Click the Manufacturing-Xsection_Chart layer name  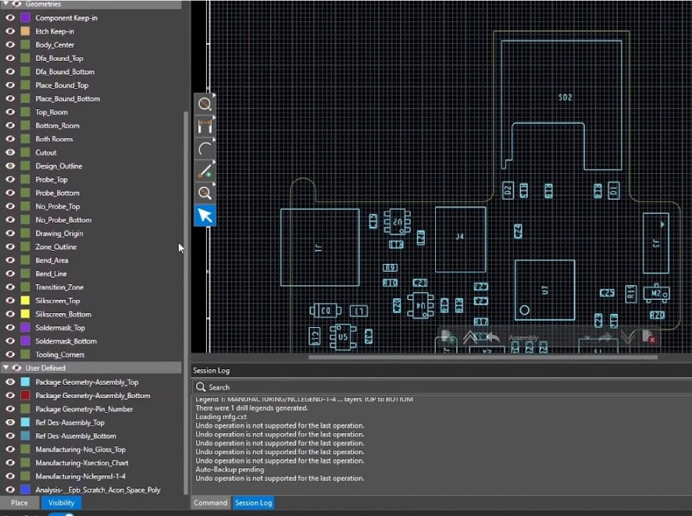point(82,463)
